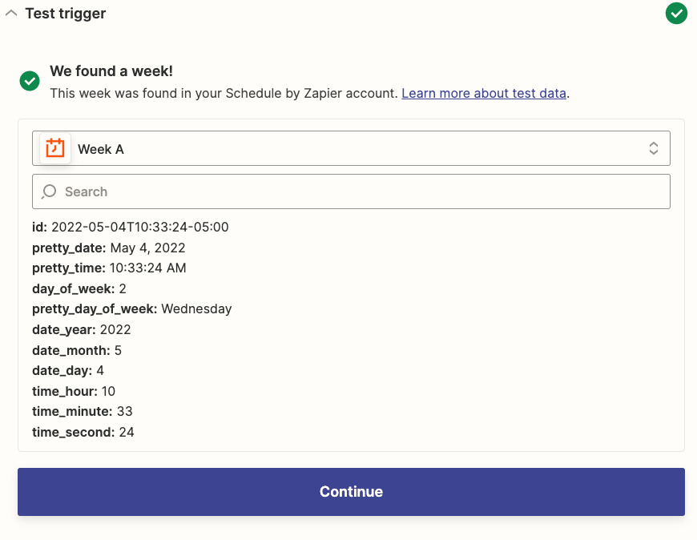Viewport: 697px width, 540px height.
Task: Select the date_day: 4 row
Action: 67,371
